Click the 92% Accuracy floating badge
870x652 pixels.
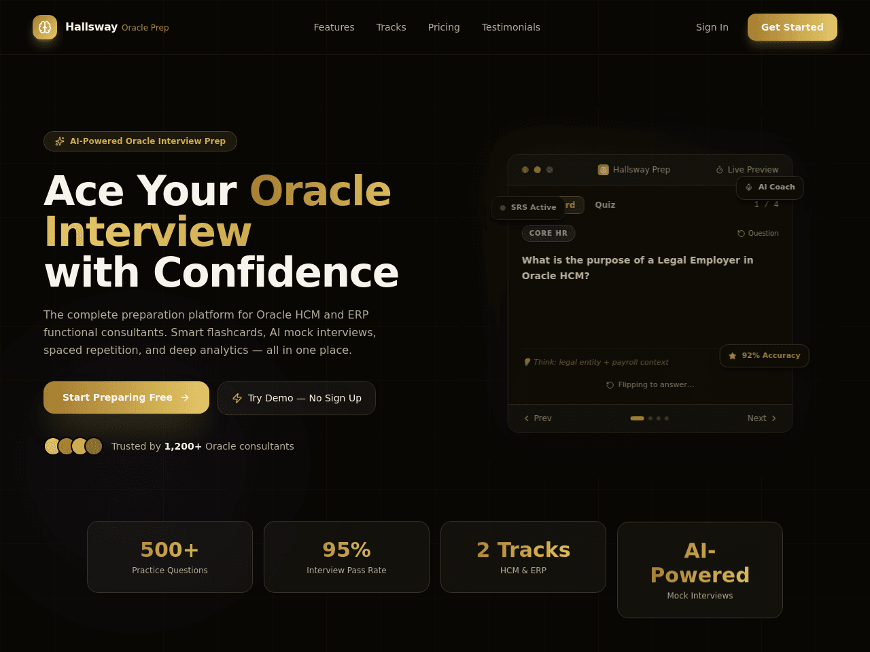[765, 356]
